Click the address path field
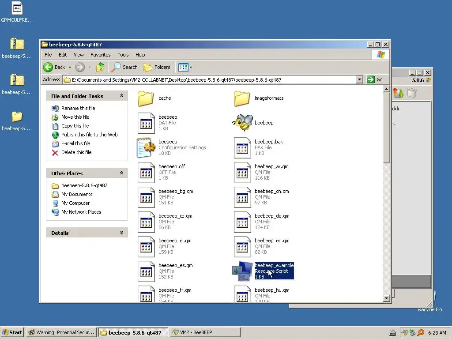The width and height of the screenshot is (452, 339). [x=210, y=80]
